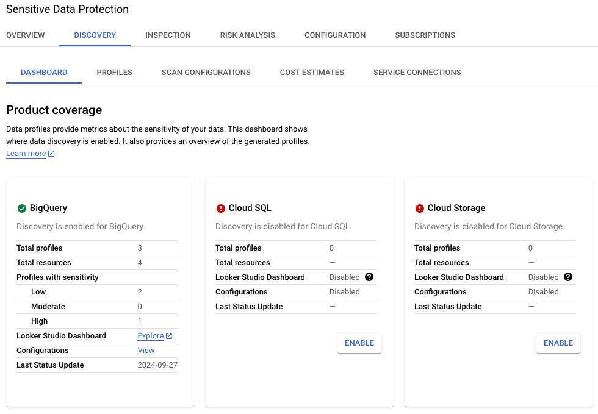
Task: Click Cloud SQL Configurations Disabled value
Action: click(345, 292)
